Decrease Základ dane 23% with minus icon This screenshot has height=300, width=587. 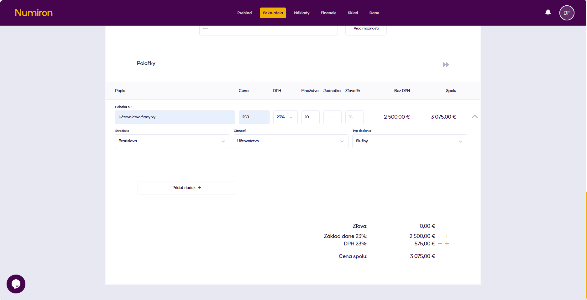point(440,236)
